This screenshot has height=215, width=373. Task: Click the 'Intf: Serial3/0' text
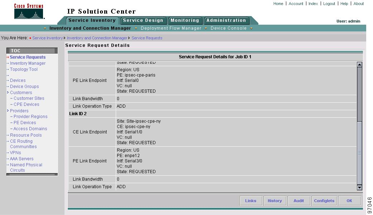(x=129, y=161)
